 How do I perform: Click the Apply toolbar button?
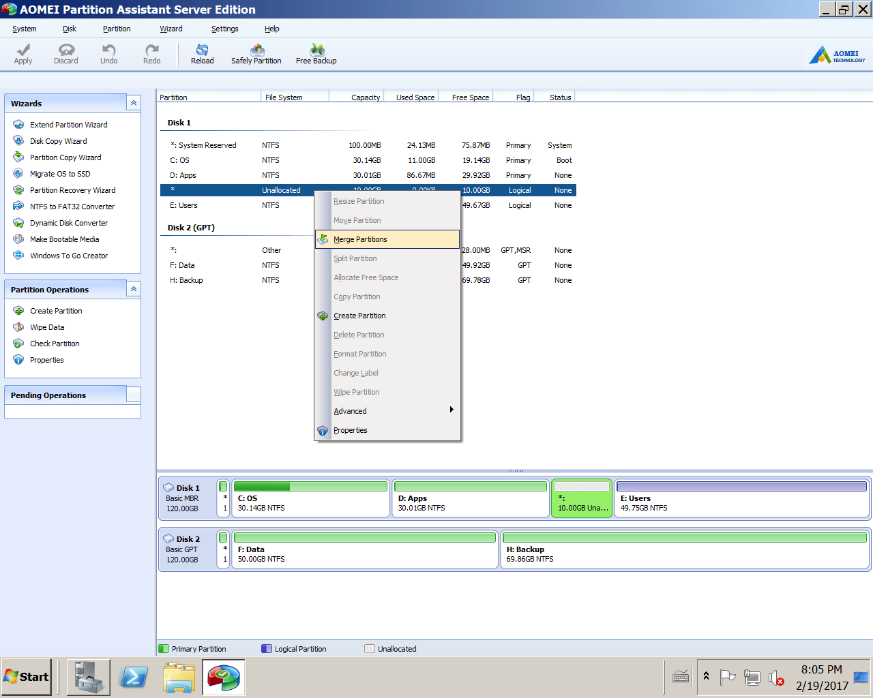23,54
